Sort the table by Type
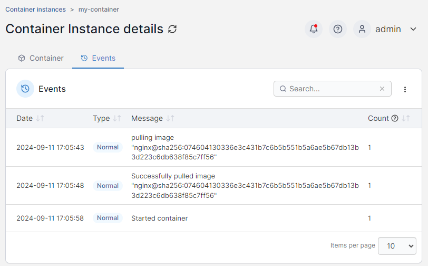The height and width of the screenshot is (266, 428). coord(117,118)
